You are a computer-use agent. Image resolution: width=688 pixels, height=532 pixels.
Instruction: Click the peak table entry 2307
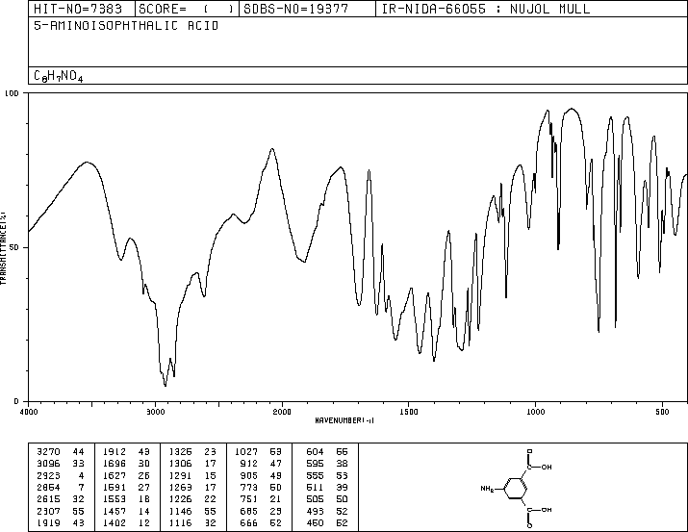click(48, 511)
